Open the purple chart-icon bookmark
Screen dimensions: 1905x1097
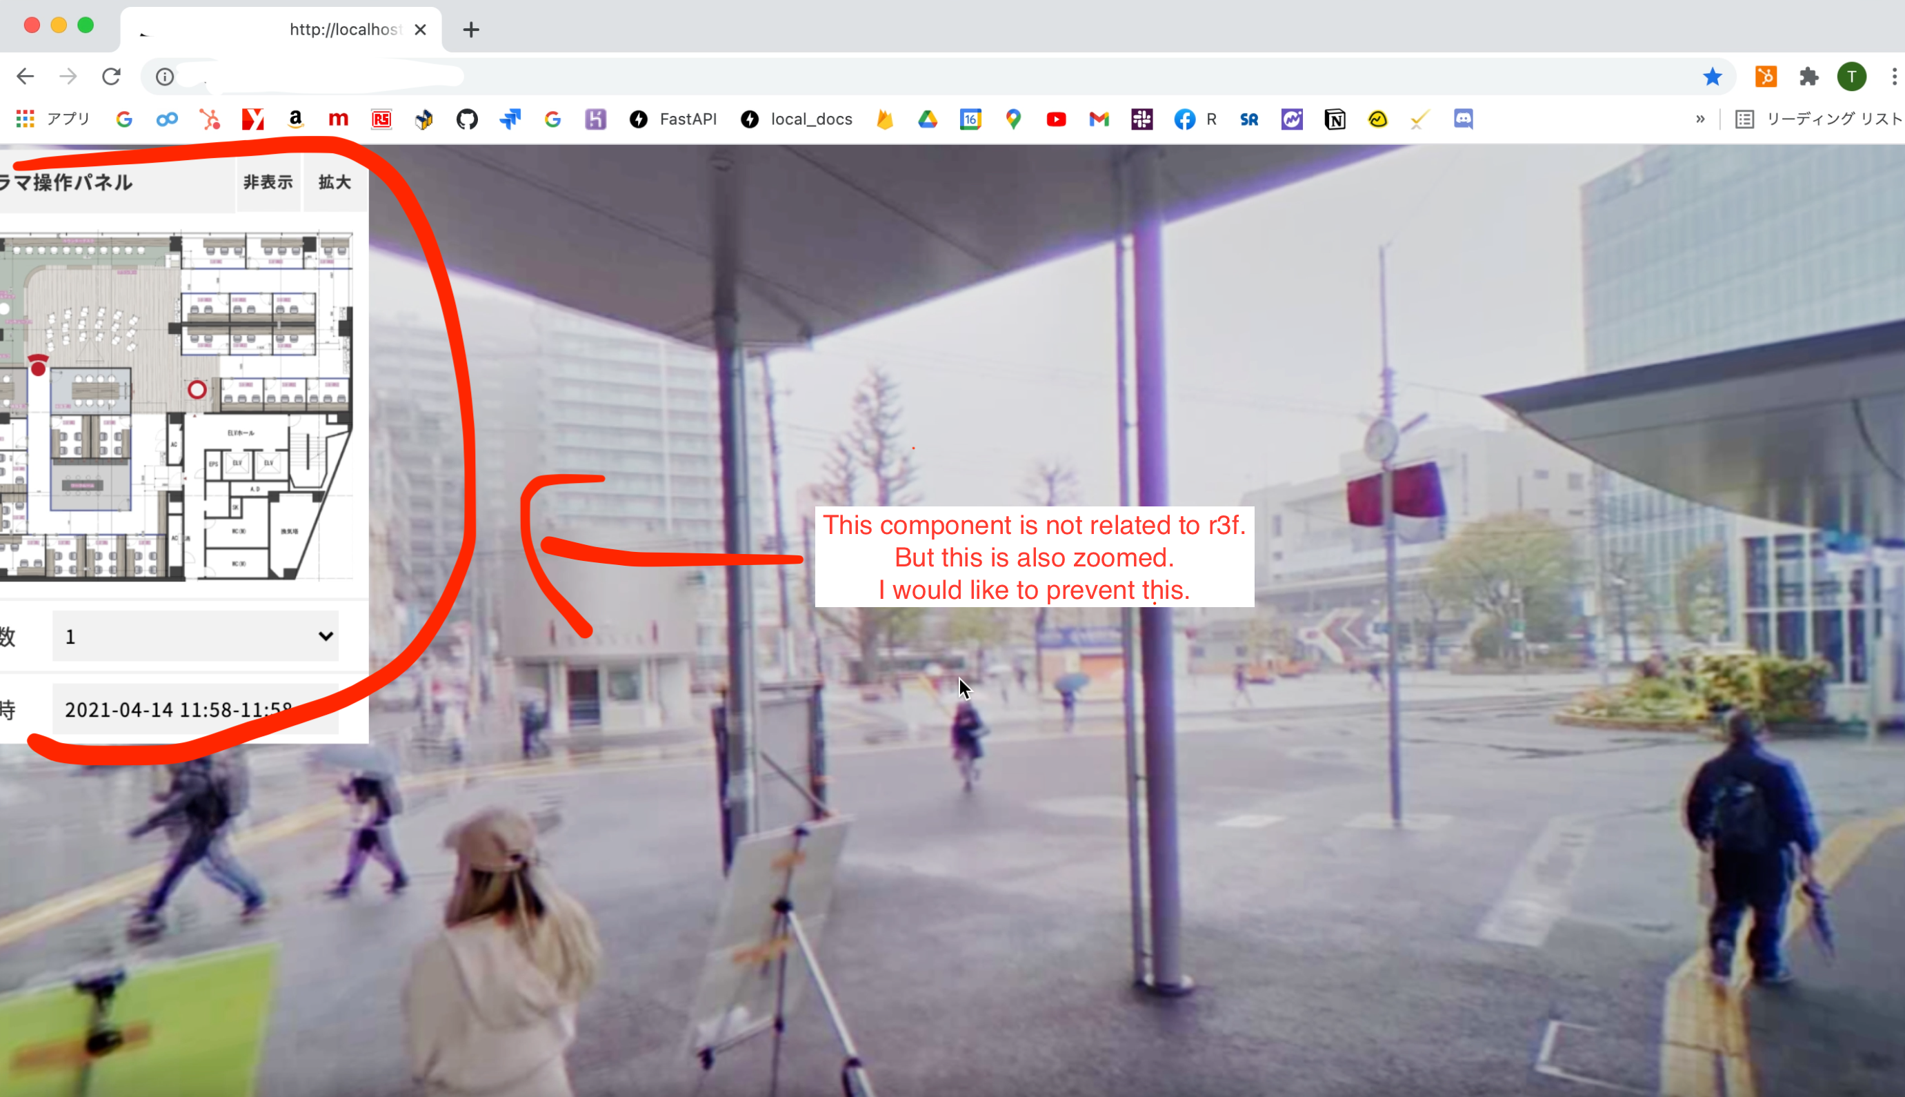1292,119
